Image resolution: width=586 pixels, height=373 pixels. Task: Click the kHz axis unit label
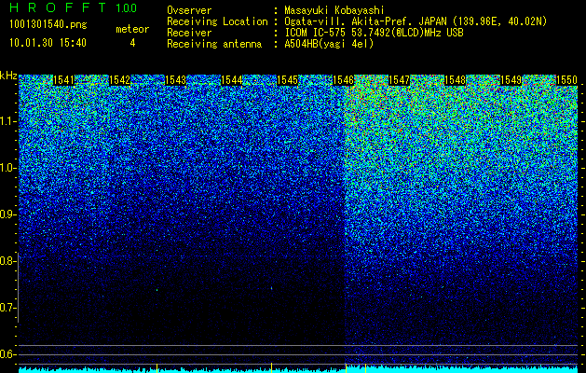point(8,76)
